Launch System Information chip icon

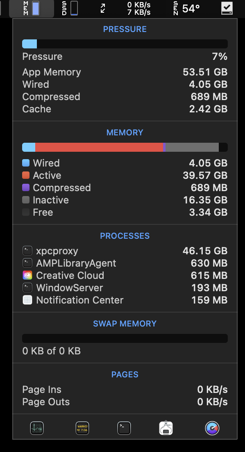point(166,428)
